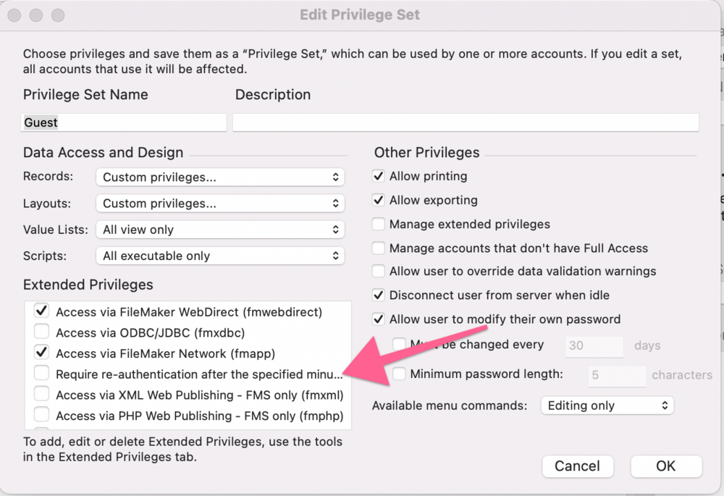Click the OK button
The image size is (724, 496).
[x=665, y=466]
